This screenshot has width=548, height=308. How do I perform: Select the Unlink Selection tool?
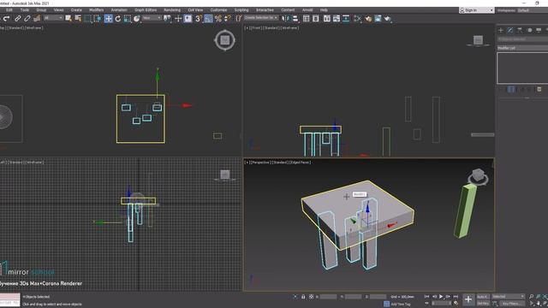pyautogui.click(x=27, y=19)
